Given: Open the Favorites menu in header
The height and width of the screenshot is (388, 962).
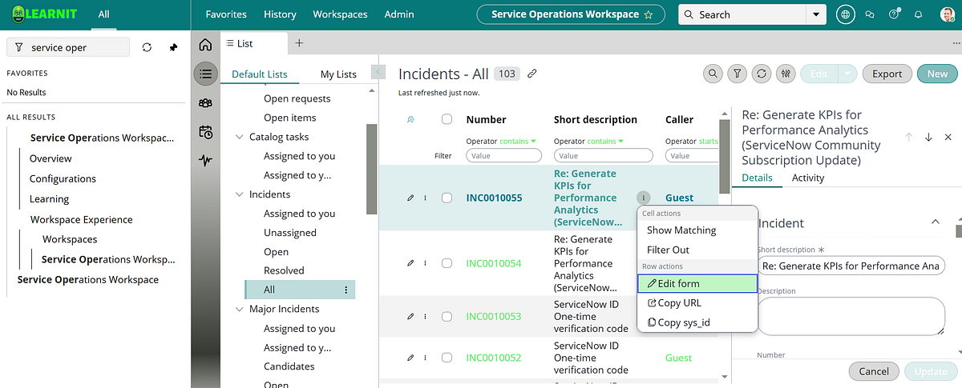Looking at the screenshot, I should point(226,14).
